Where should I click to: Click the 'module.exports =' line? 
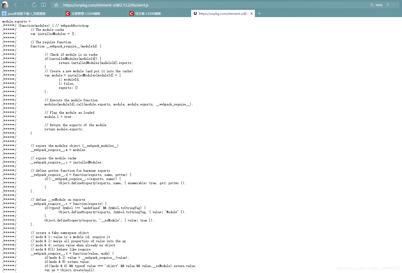(x=17, y=21)
